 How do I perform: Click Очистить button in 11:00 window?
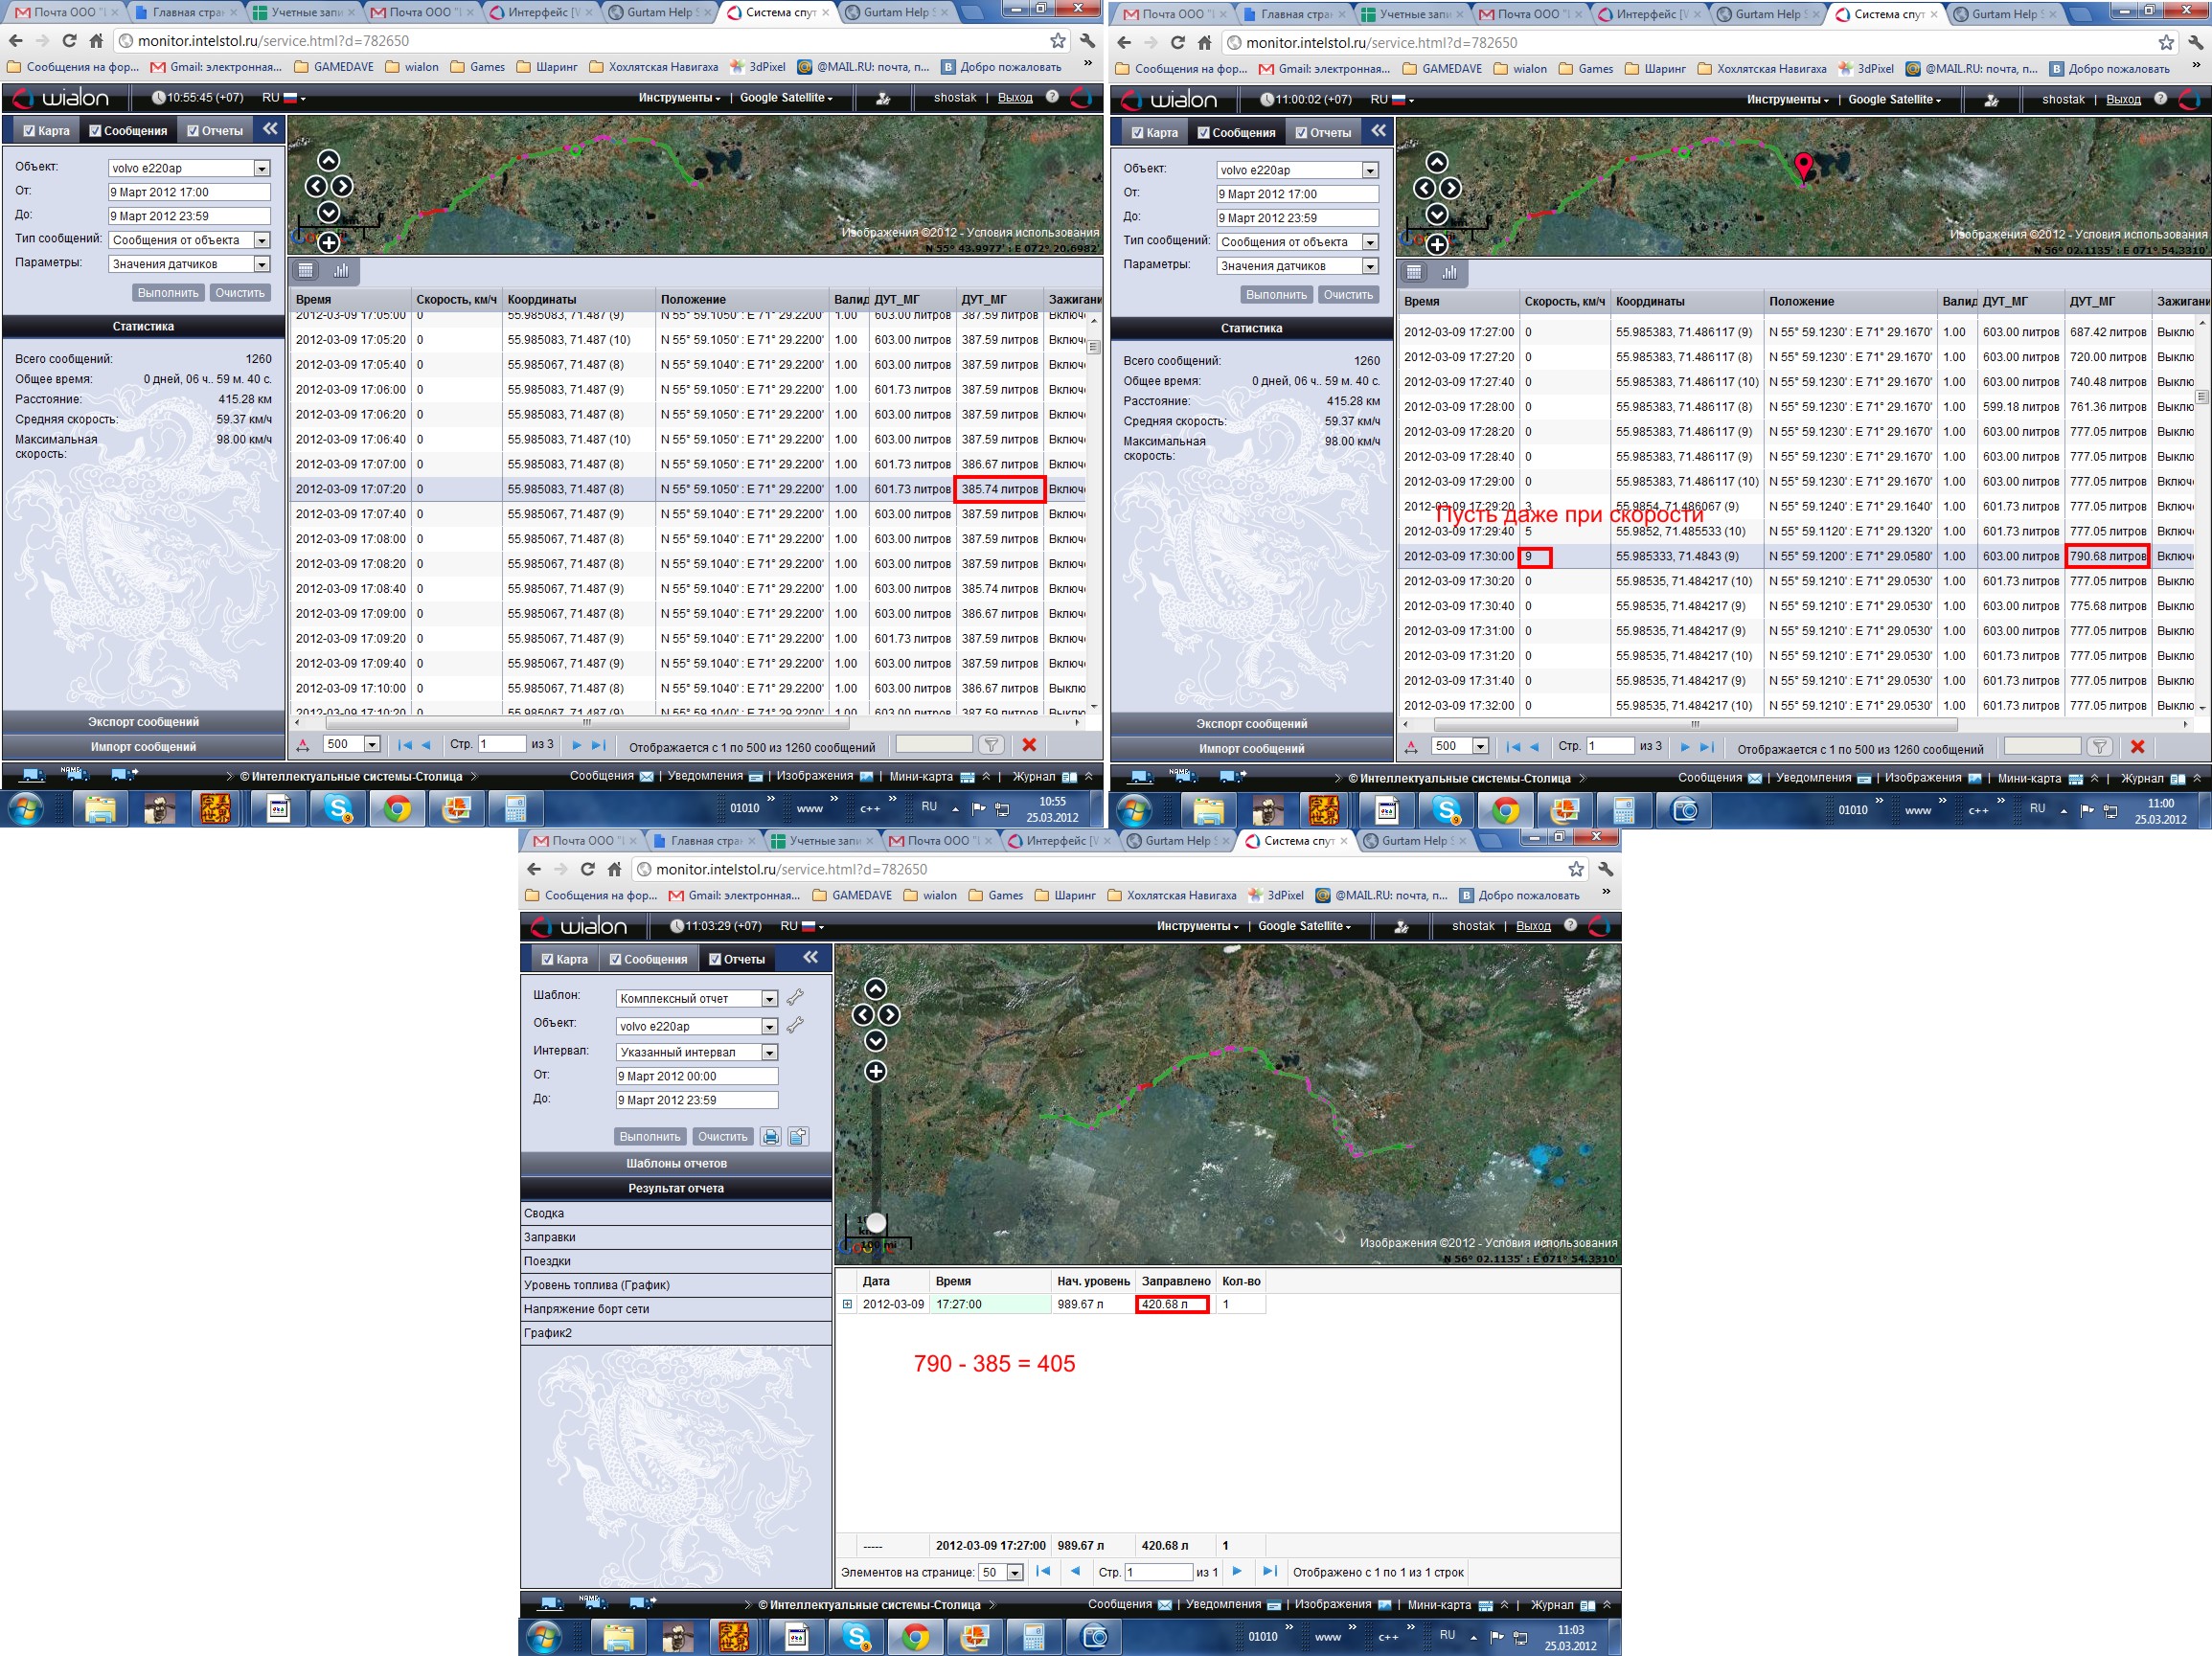(1348, 295)
